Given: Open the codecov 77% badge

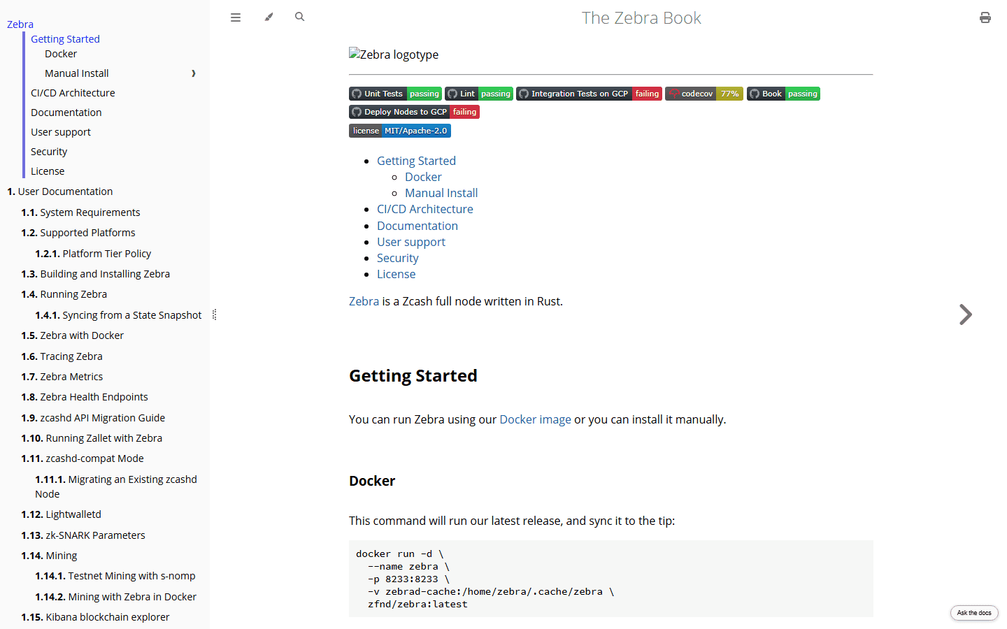Looking at the screenshot, I should 704,94.
